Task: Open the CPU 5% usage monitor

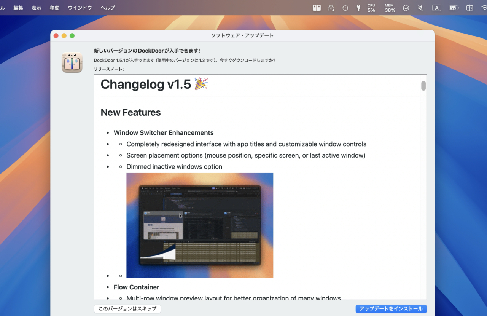Action: coord(371,8)
